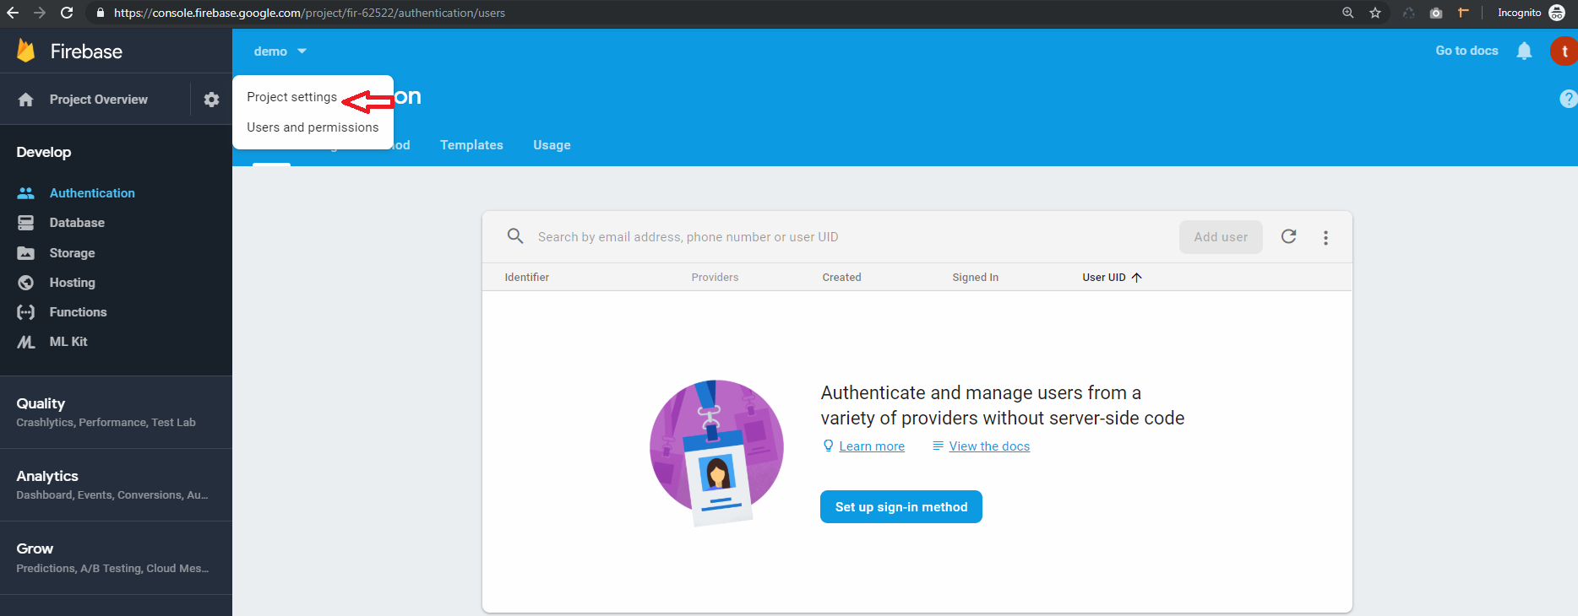Bookmark page with the star icon
The width and height of the screenshot is (1578, 616).
click(1375, 13)
